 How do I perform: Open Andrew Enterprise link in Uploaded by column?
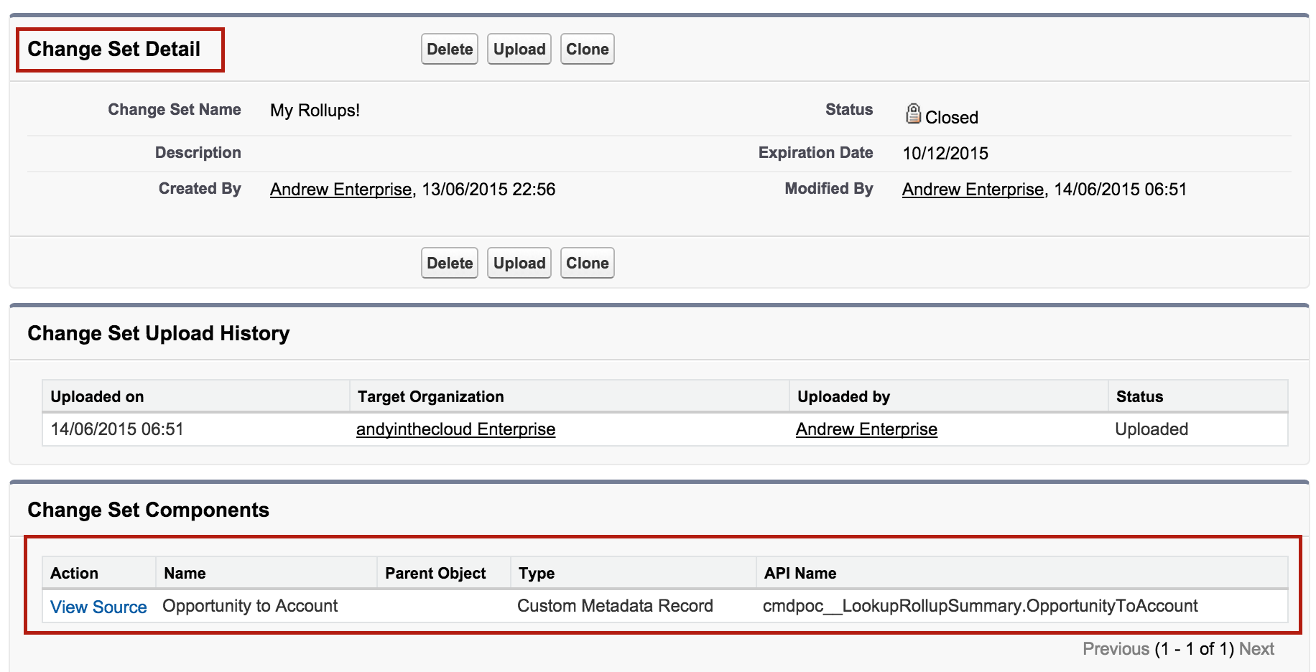866,429
